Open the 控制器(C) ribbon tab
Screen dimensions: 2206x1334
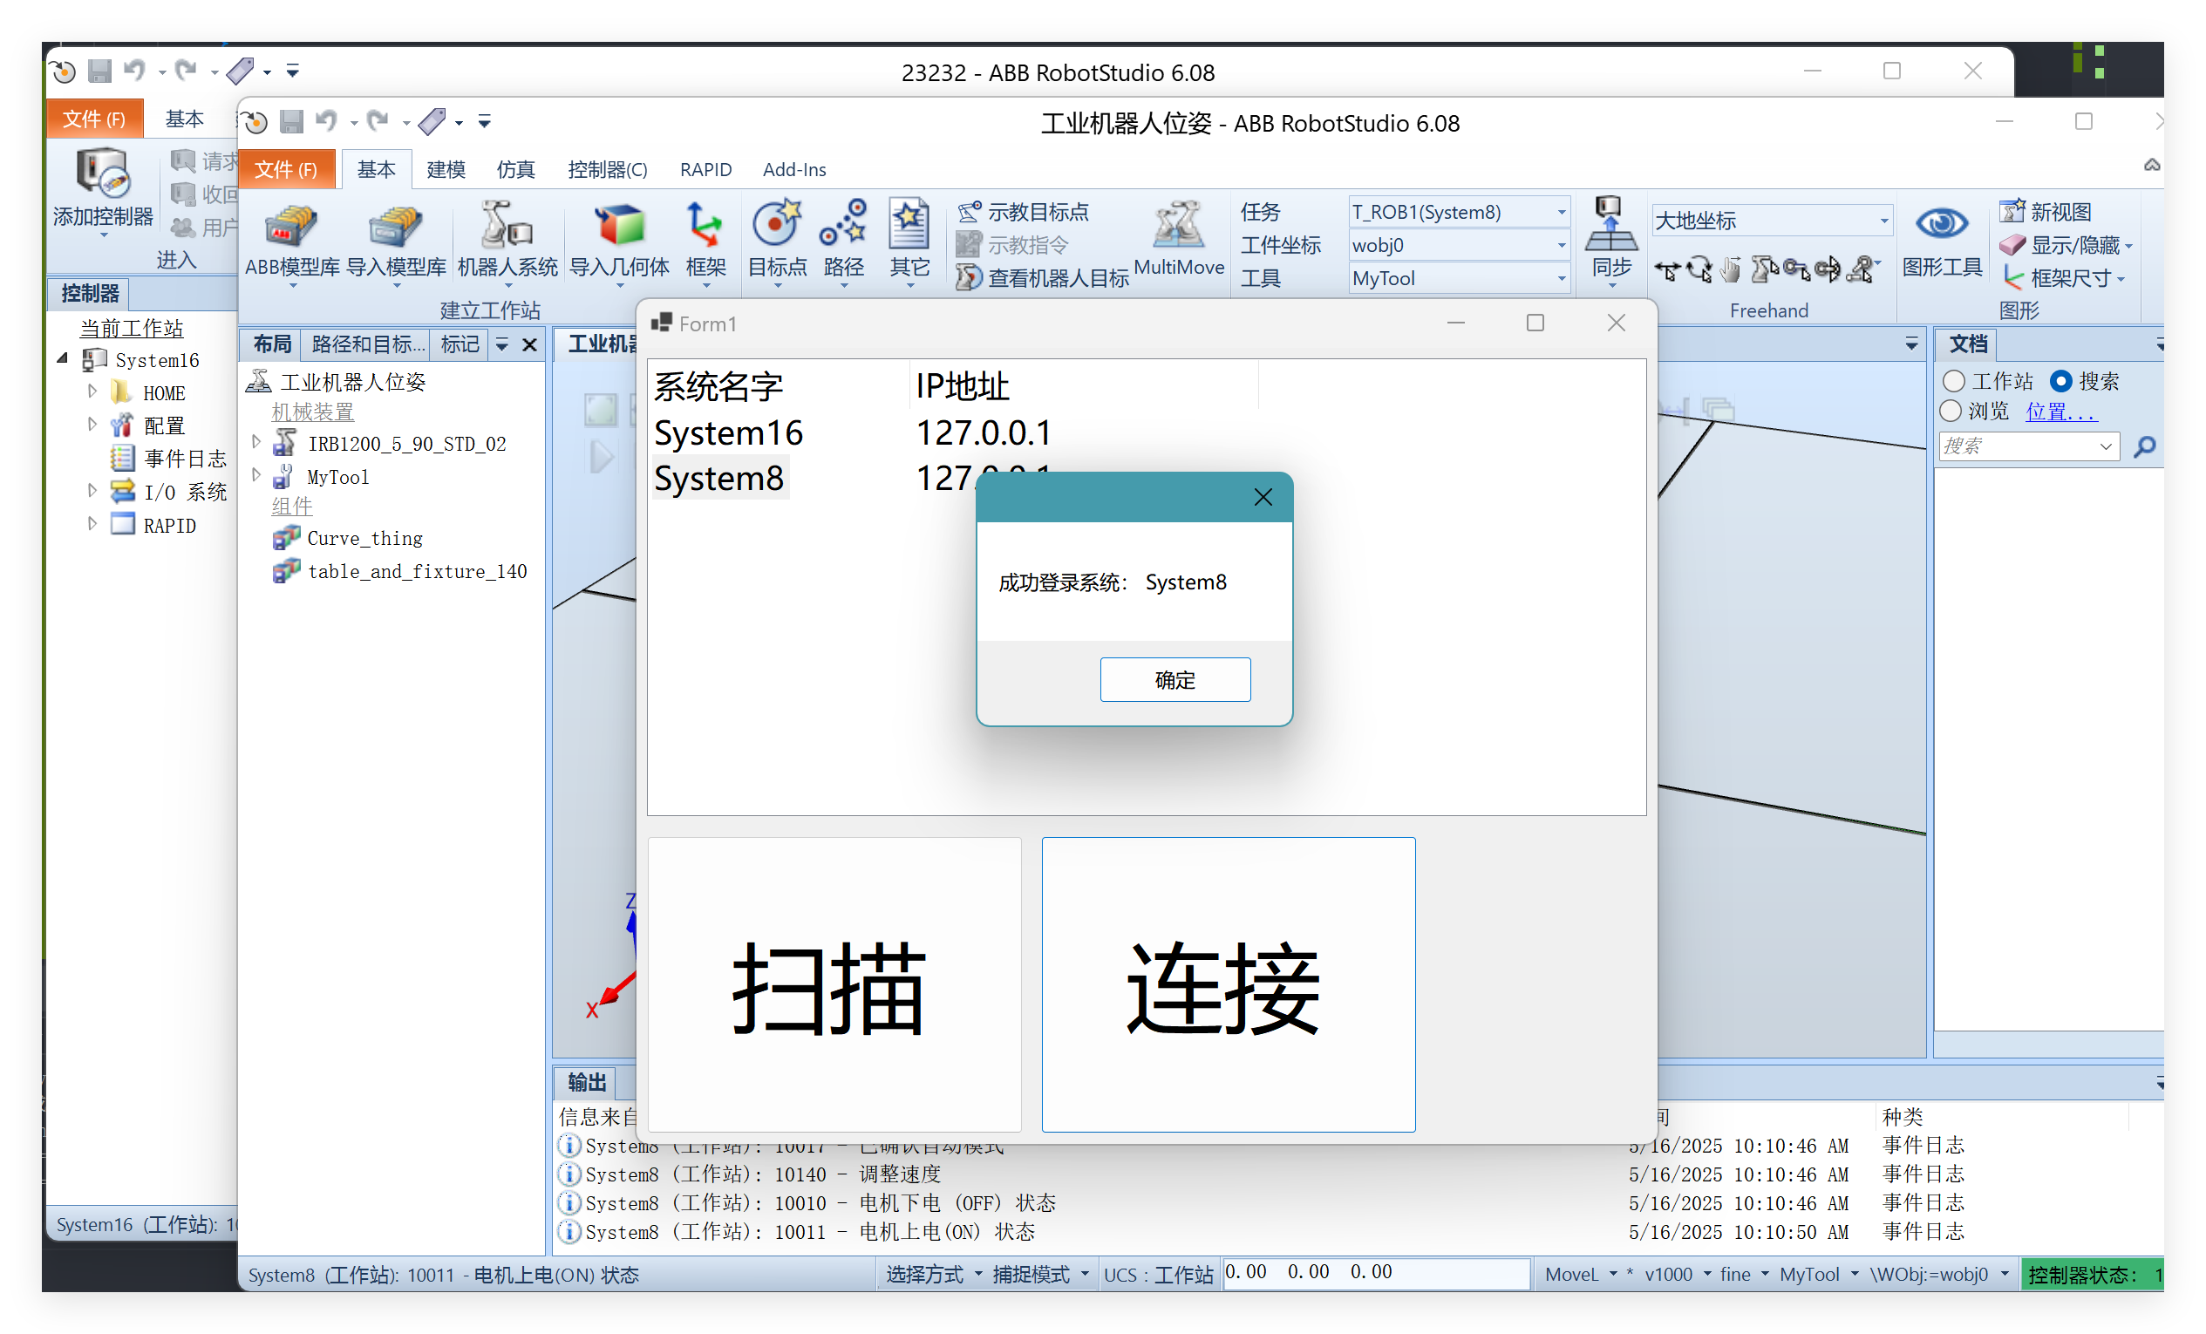(607, 169)
